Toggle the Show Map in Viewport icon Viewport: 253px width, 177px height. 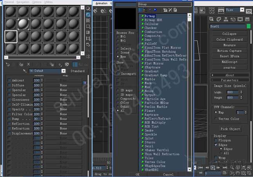(x=67, y=64)
